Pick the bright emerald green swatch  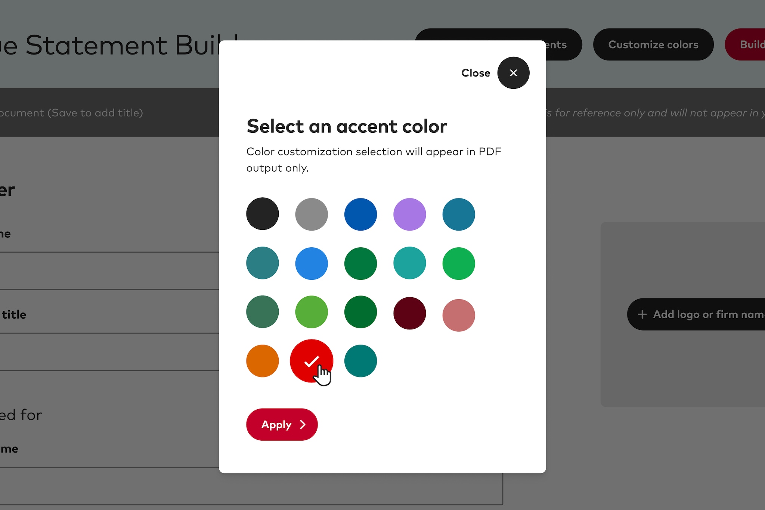[458, 263]
